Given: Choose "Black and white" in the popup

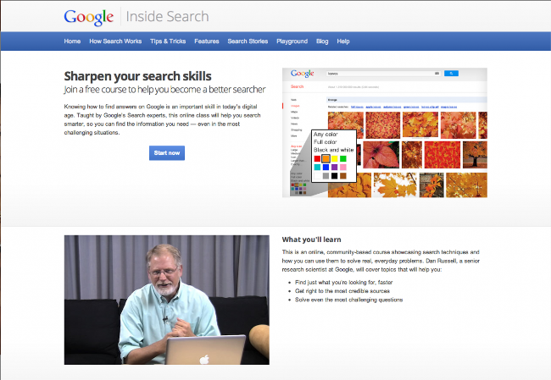Looking at the screenshot, I should [334, 150].
